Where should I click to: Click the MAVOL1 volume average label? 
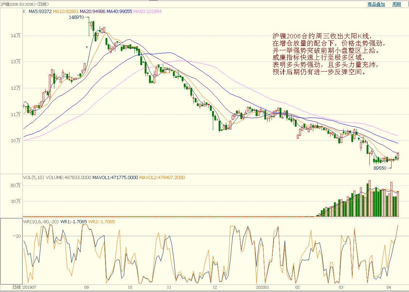coord(115,177)
